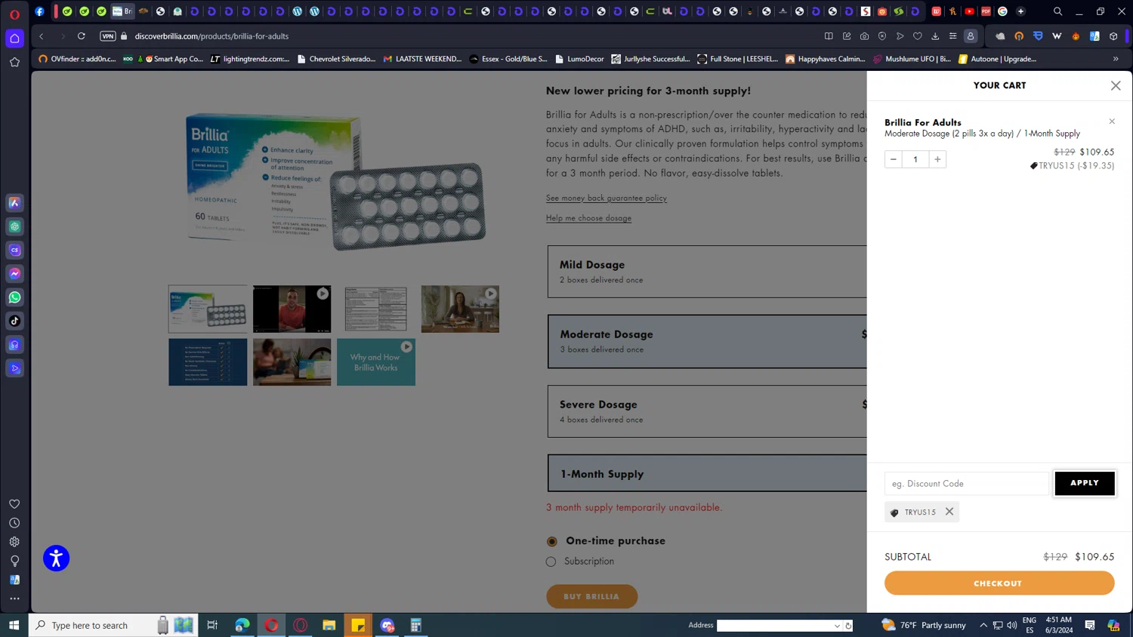View the product box and blister thumbnail
The width and height of the screenshot is (1133, 637).
[208, 309]
